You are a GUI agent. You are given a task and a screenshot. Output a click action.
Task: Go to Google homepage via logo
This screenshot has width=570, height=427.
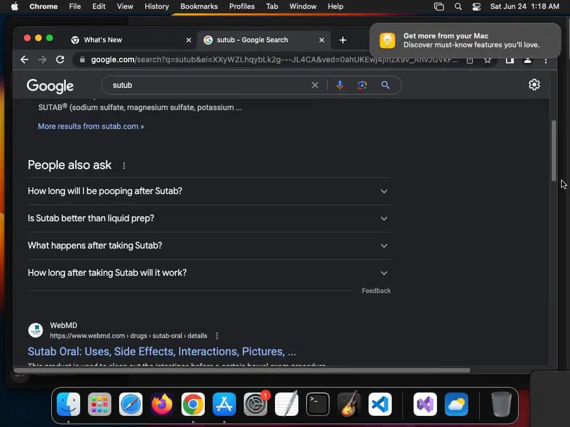[x=50, y=86]
